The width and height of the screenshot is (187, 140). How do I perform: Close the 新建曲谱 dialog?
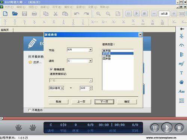coord(140,35)
